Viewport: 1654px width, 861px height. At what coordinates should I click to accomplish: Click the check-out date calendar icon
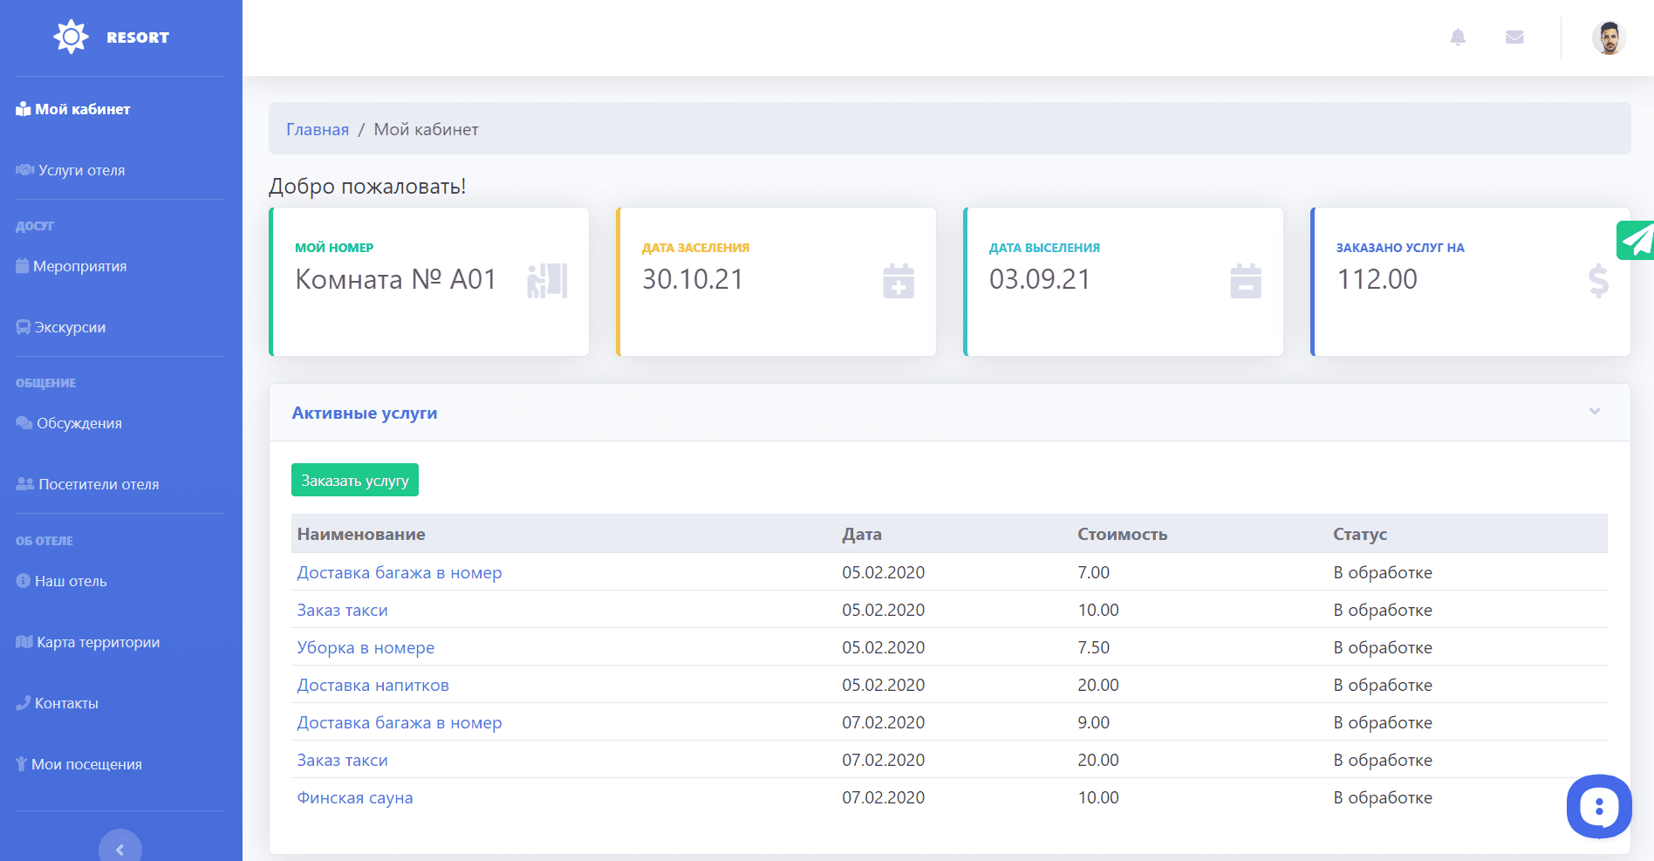pos(1245,281)
